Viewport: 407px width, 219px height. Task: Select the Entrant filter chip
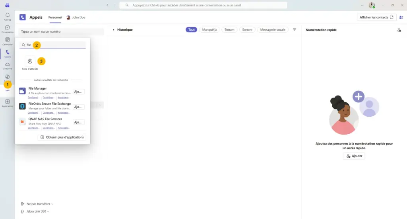tap(229, 30)
